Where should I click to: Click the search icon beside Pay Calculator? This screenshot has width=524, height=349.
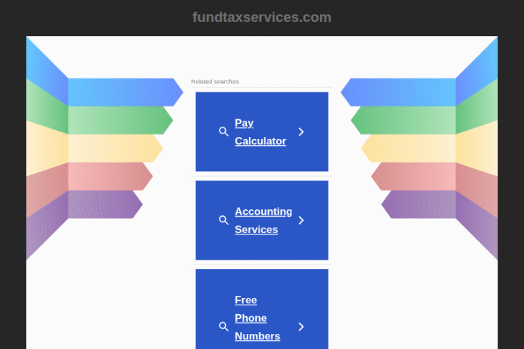[223, 132]
